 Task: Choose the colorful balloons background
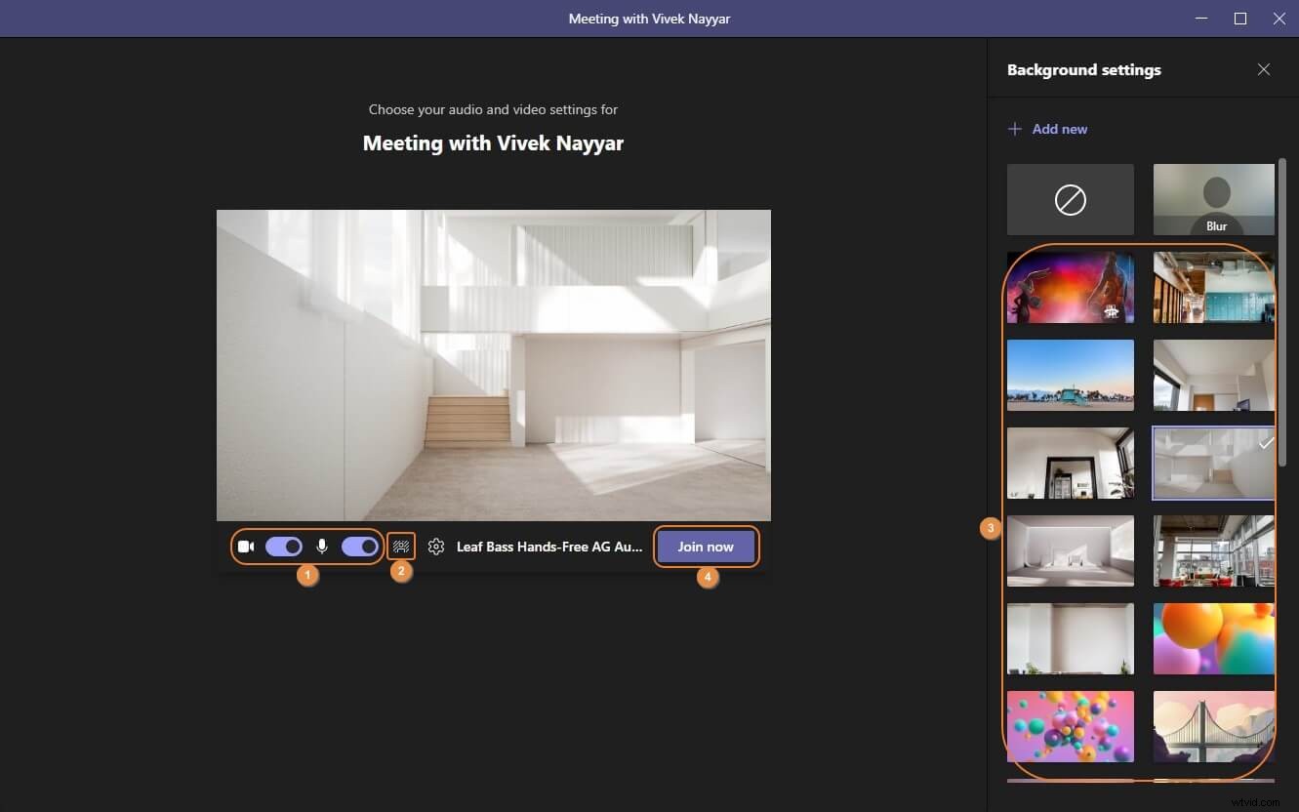point(1213,638)
